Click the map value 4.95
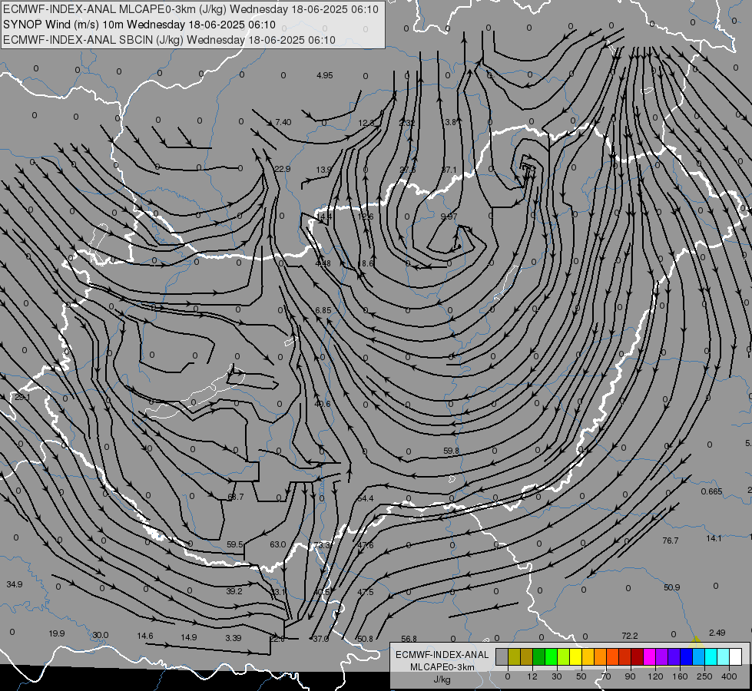This screenshot has width=752, height=691. pos(325,75)
